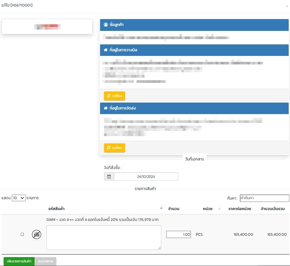The height and width of the screenshot is (266, 290).
Task: Close the แก้ไข HS6710001 dialog
Action: pos(287,6)
